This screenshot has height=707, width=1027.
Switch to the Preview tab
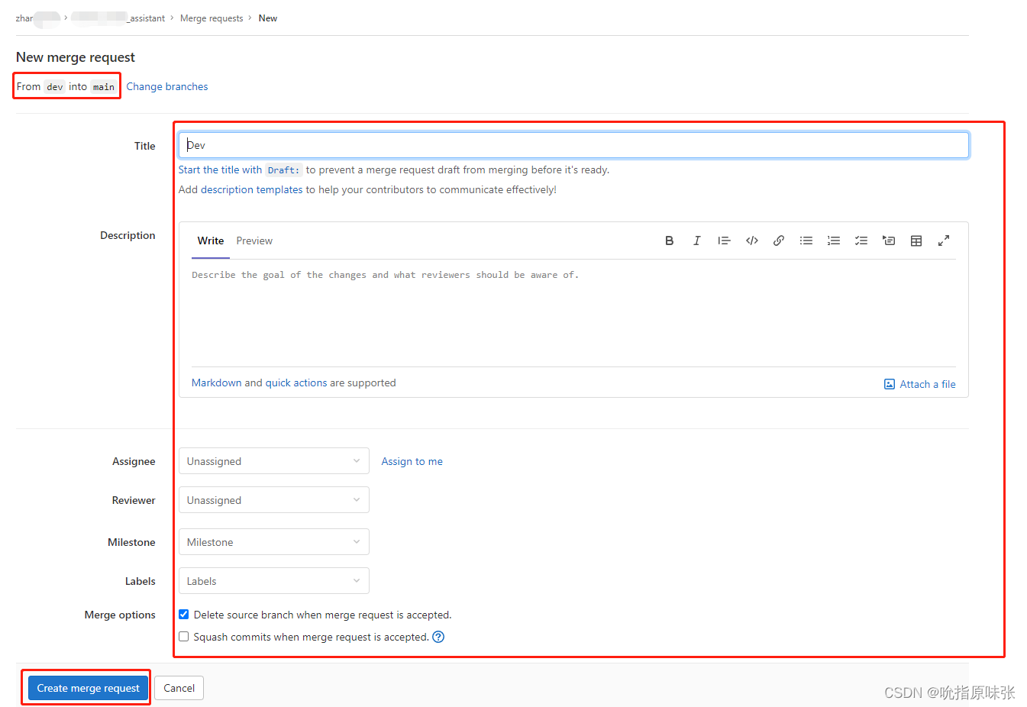(254, 241)
